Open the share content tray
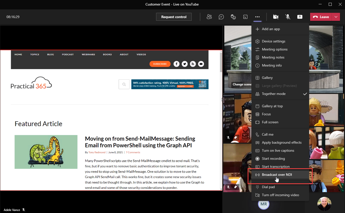Screen dimensions: 345x213 pos(300,17)
